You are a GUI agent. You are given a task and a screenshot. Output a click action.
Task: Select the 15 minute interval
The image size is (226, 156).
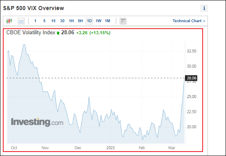(53, 21)
